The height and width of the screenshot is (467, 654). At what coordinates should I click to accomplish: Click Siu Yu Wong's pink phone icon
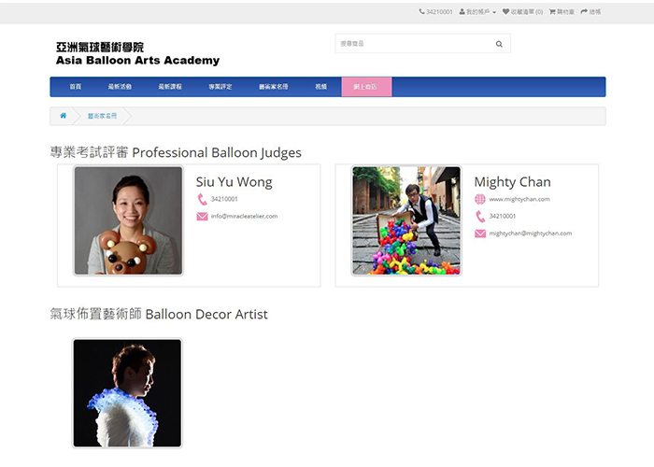pyautogui.click(x=202, y=199)
